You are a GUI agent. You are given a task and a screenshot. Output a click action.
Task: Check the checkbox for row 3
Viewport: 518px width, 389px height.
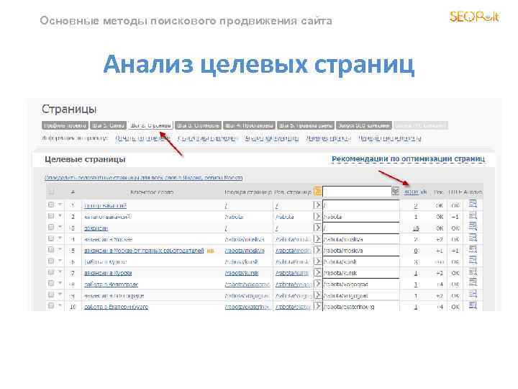pos(51,227)
